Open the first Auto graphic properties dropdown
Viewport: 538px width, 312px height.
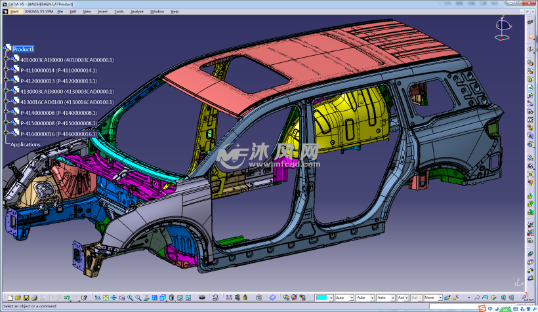click(x=352, y=298)
